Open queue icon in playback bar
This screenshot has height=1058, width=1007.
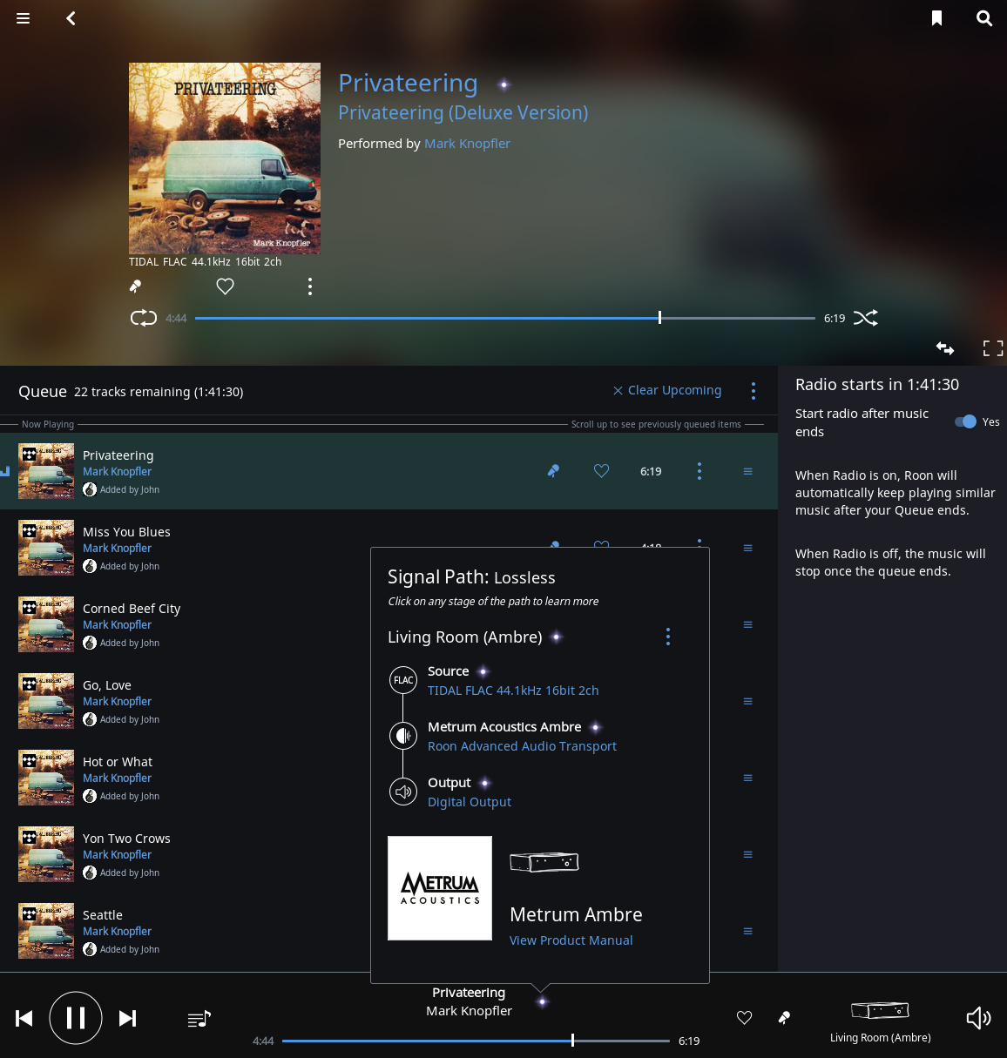pos(199,1019)
